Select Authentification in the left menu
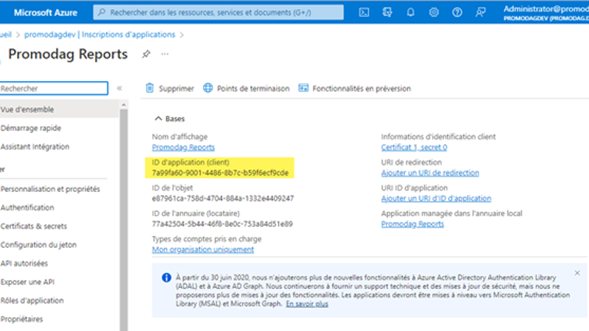This screenshot has width=589, height=331. pyautogui.click(x=28, y=207)
